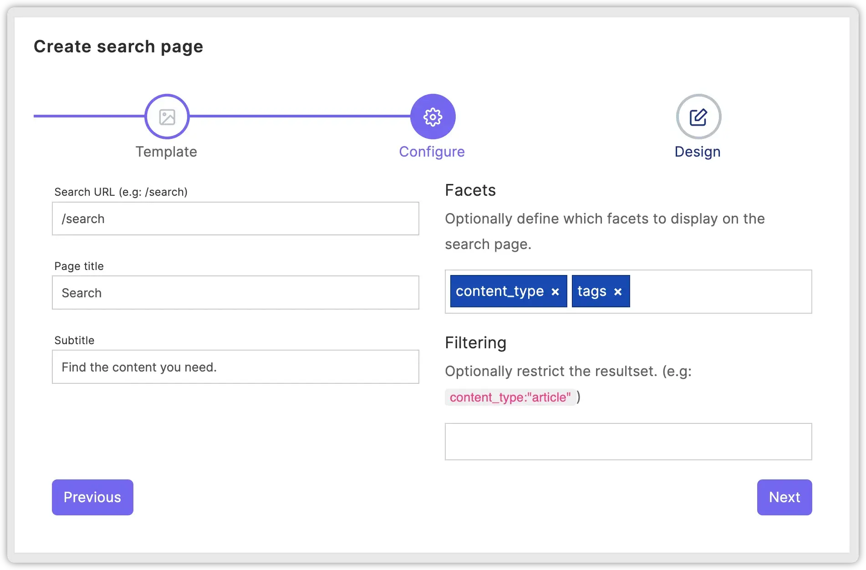866x570 pixels.
Task: Click the grey edit icon above Design
Action: coord(697,117)
